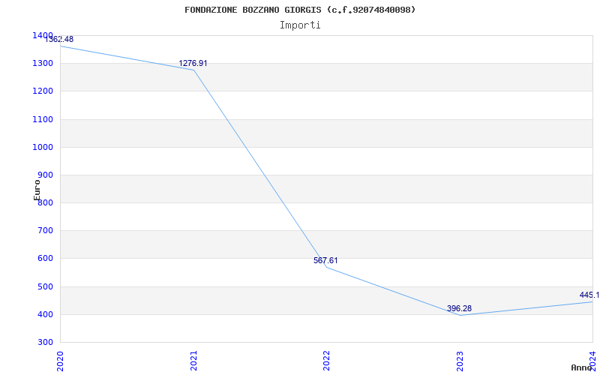Click the Anno x-axis title

tap(582, 367)
